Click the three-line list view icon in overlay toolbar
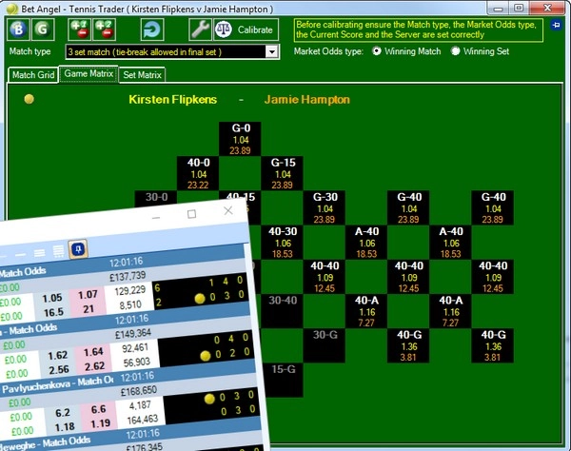Image resolution: width=571 pixels, height=451 pixels. 40,253
